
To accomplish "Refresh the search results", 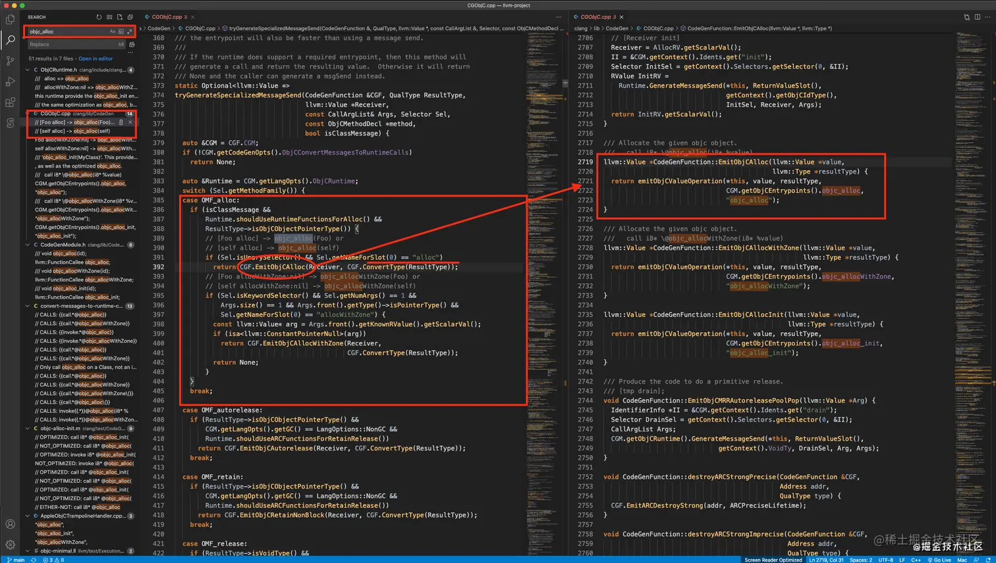I will click(99, 17).
